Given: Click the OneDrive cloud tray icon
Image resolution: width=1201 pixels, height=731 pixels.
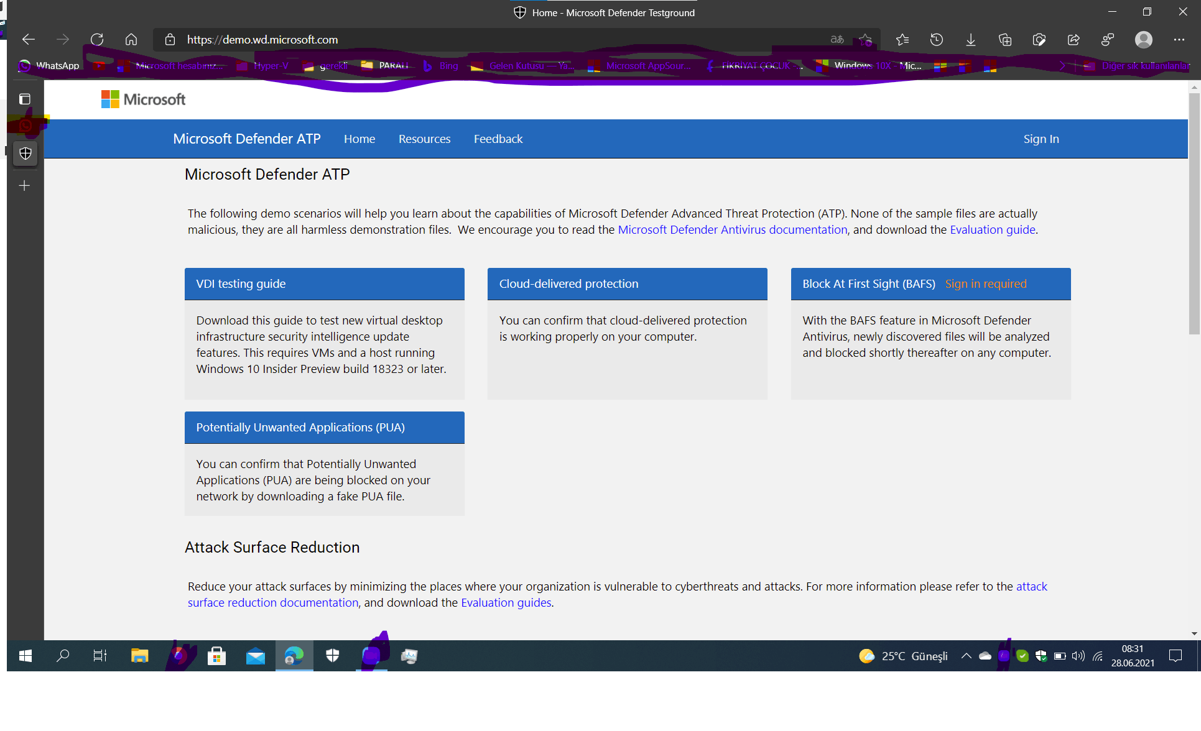Looking at the screenshot, I should (x=985, y=656).
